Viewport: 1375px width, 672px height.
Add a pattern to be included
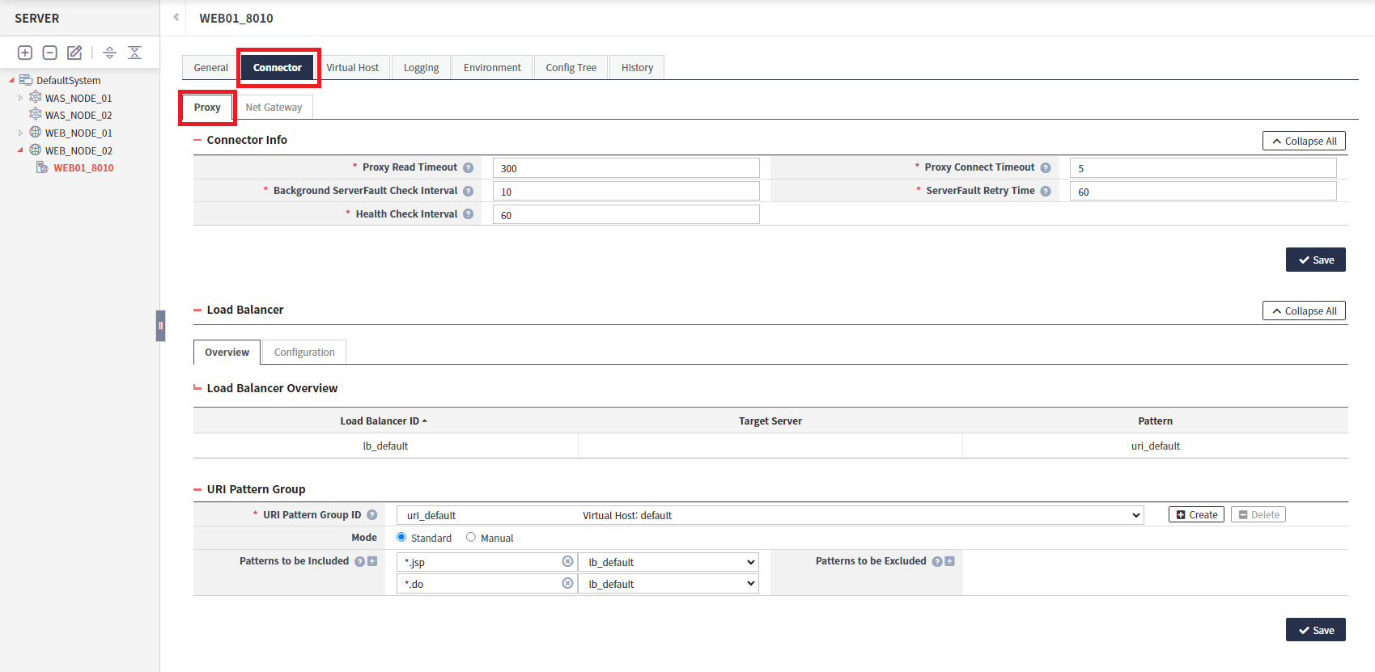[x=372, y=561]
